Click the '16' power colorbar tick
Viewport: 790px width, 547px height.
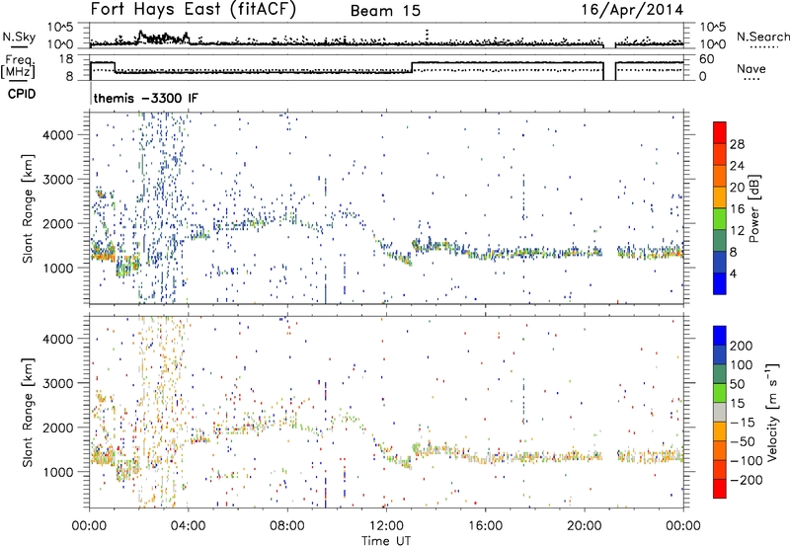(737, 209)
